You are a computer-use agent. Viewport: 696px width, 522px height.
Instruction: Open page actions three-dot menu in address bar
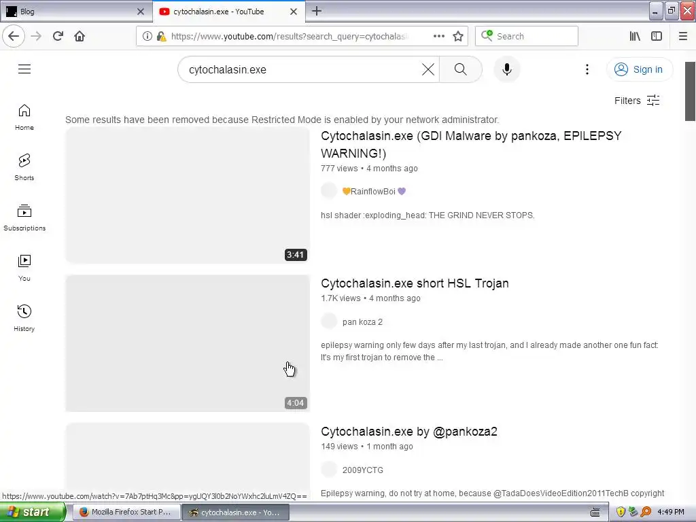pyautogui.click(x=438, y=36)
